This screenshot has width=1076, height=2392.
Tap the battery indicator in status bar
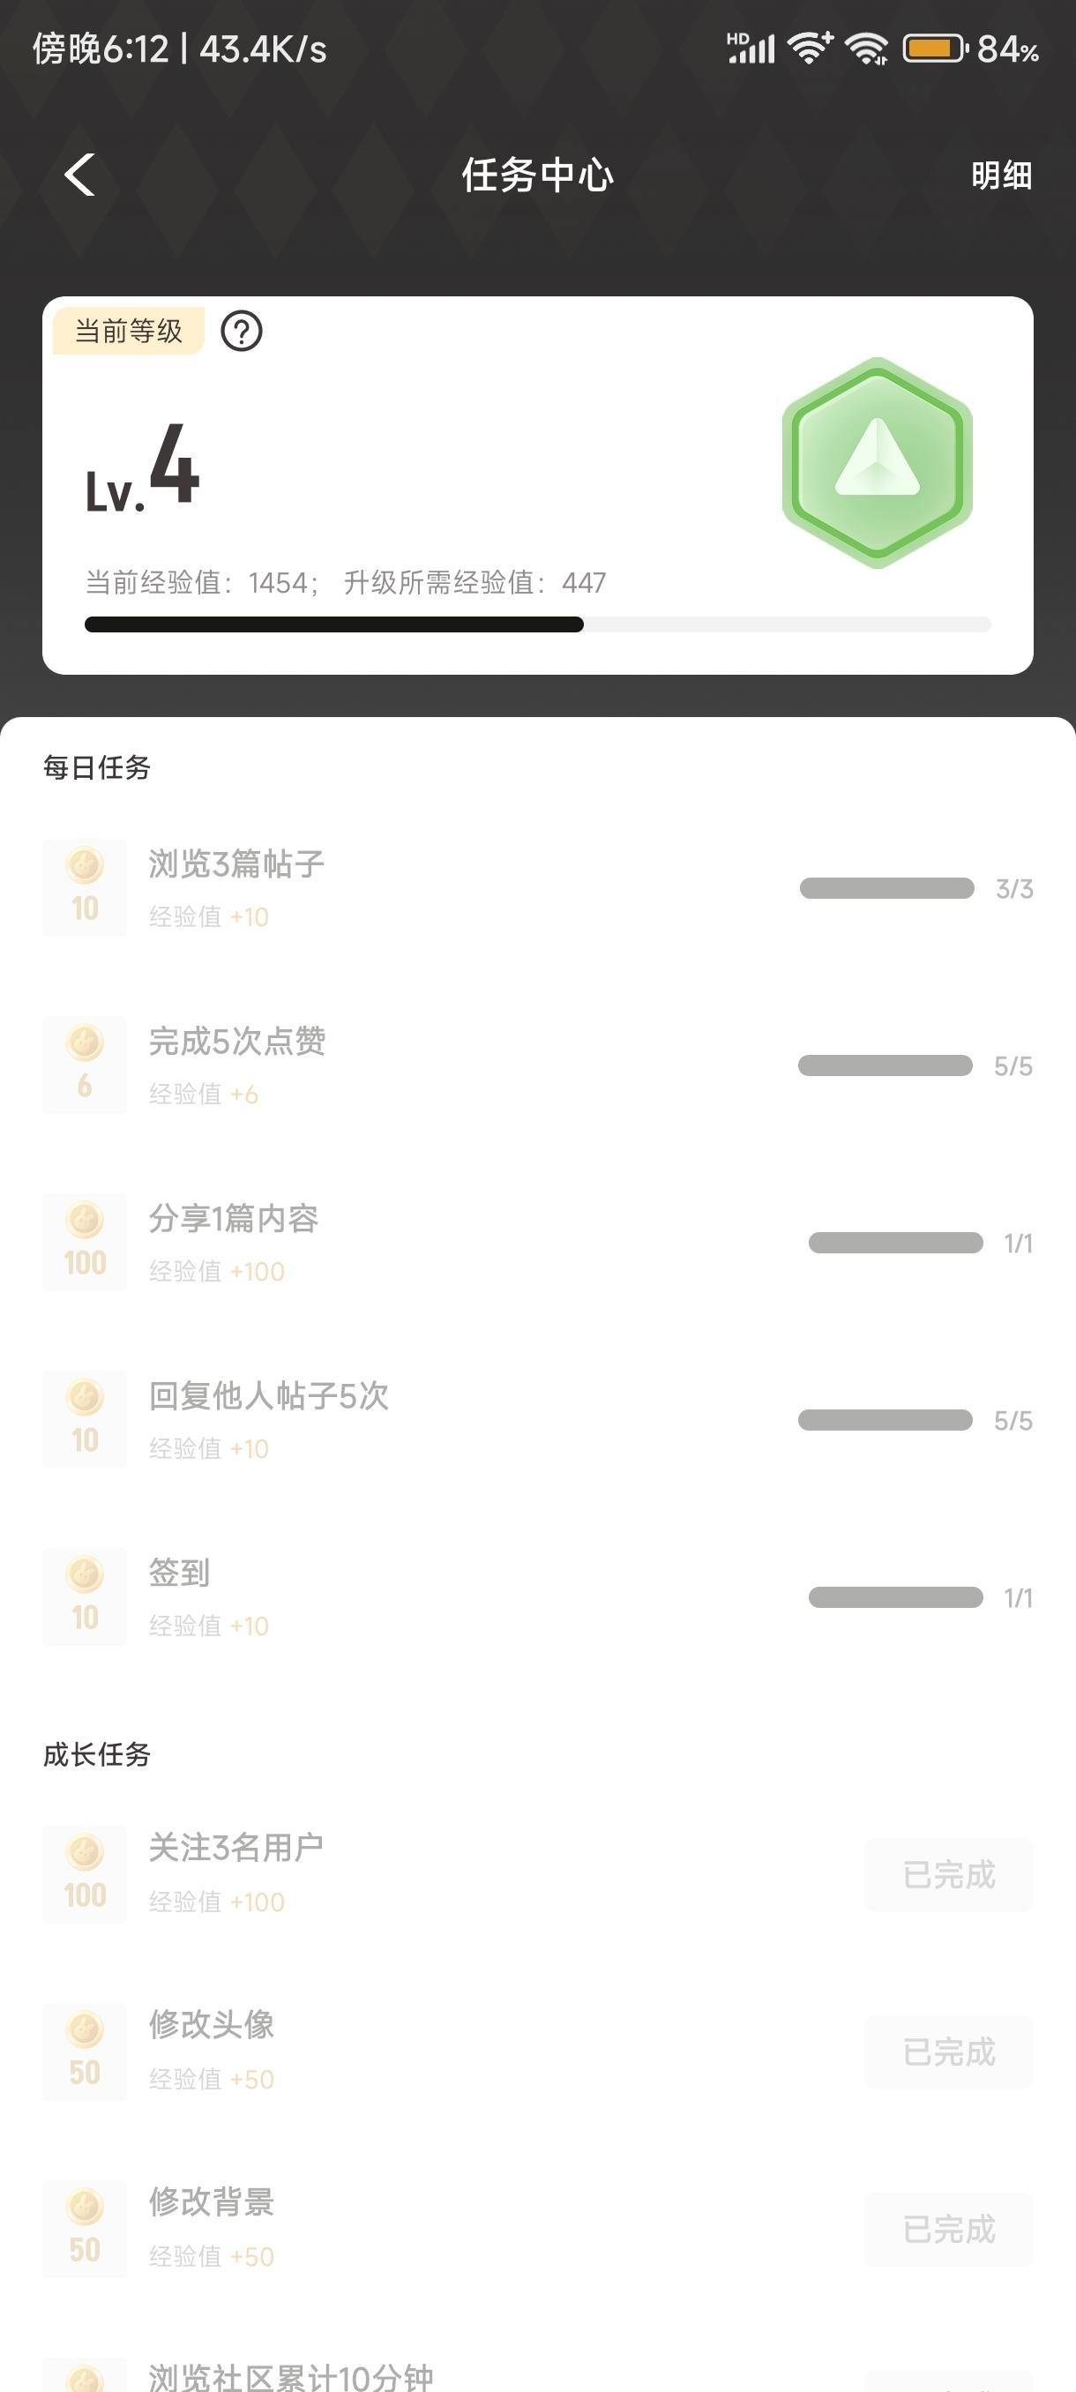(933, 49)
